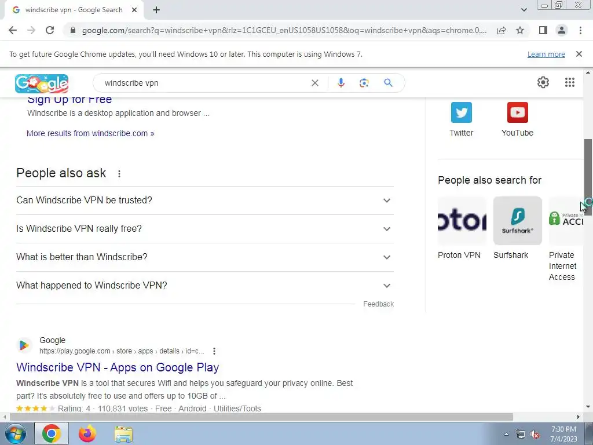
Task: Click the Google doodle logo
Action: coord(42,83)
